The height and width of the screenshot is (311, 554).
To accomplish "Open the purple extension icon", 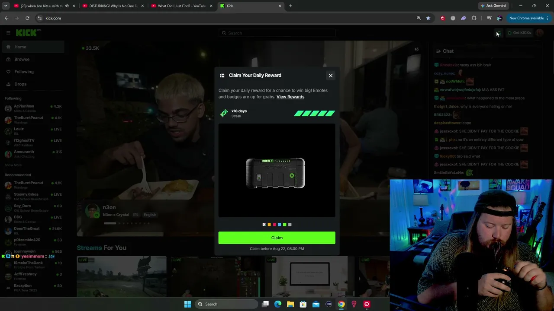I will tap(463, 18).
